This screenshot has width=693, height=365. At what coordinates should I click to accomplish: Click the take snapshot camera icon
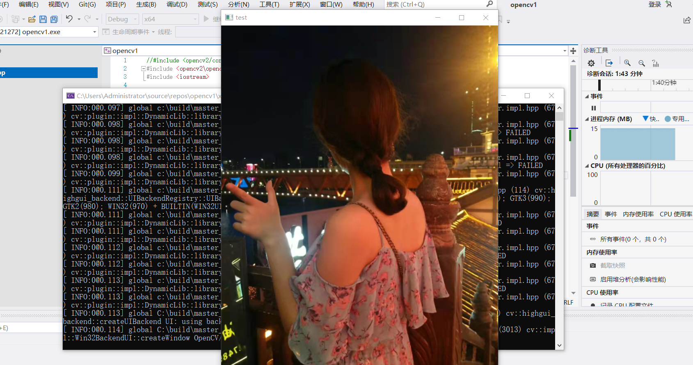coord(593,266)
